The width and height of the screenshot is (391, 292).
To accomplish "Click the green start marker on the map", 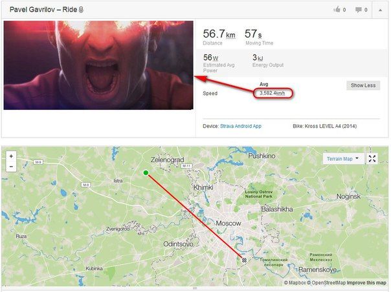I will coord(146,172).
